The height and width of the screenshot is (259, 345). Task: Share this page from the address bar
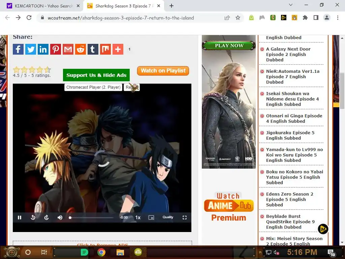(227, 18)
